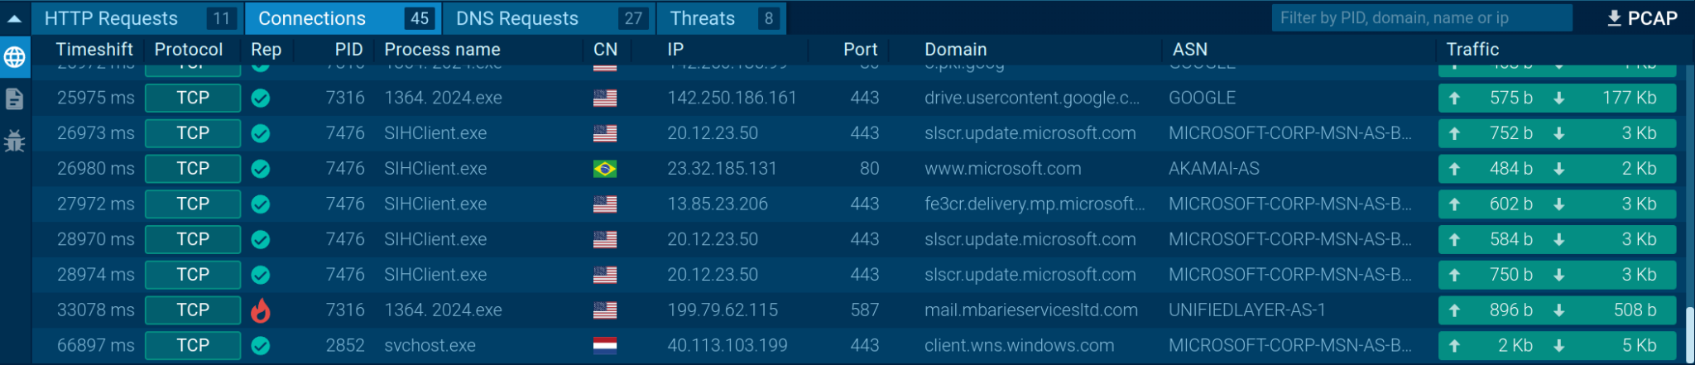Click the Brazil flag icon for www.microsoft.com
This screenshot has height=365, width=1695.
605,169
